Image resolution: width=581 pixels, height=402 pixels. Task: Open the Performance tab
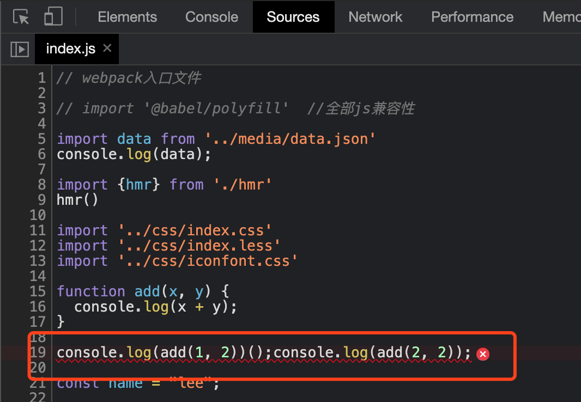click(472, 17)
